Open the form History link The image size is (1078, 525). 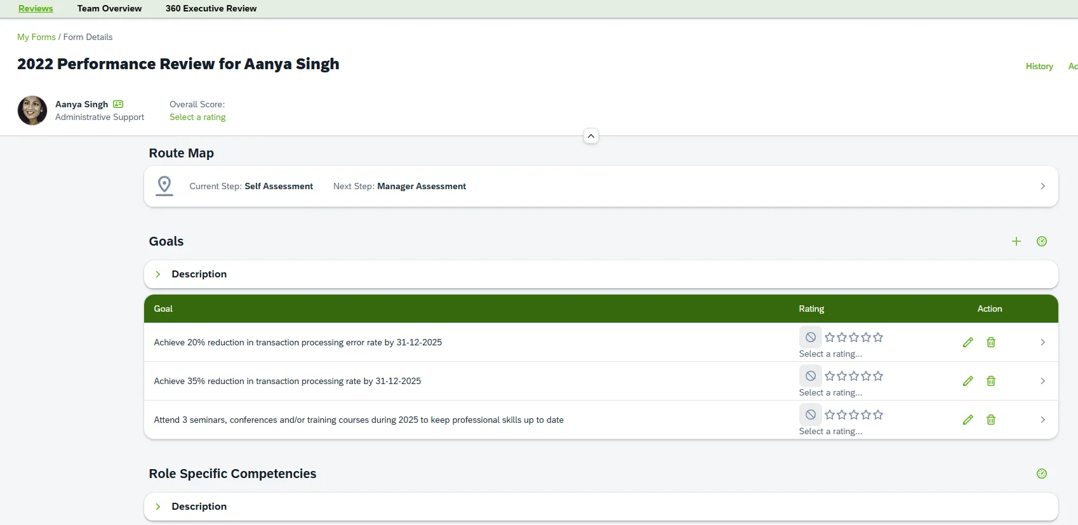click(x=1039, y=66)
